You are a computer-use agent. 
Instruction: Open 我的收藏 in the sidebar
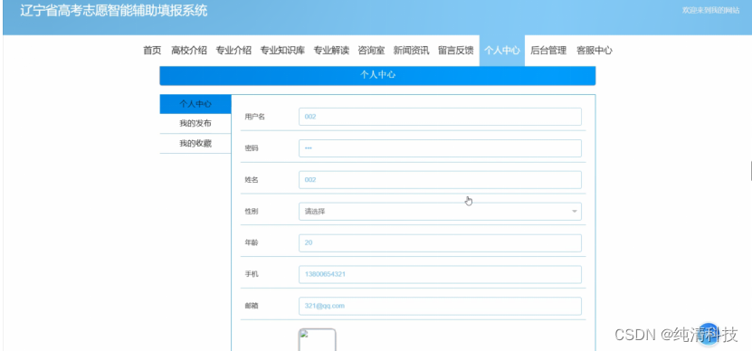[195, 143]
